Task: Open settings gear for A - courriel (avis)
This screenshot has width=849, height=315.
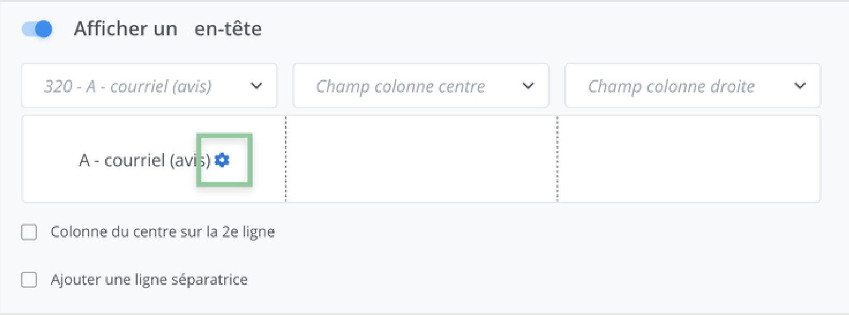Action: [x=222, y=160]
